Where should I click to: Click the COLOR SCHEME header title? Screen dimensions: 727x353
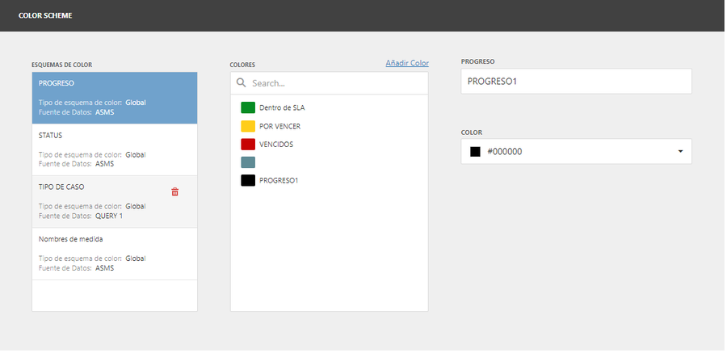[x=45, y=16]
